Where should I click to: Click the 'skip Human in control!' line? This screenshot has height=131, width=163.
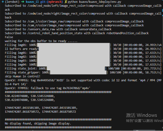22,76
